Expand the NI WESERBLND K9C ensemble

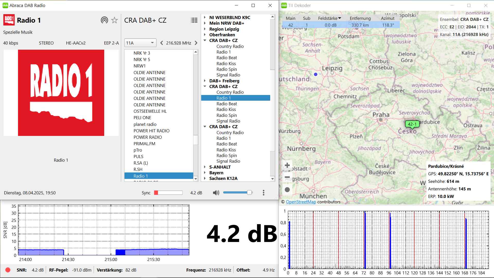pos(205,18)
